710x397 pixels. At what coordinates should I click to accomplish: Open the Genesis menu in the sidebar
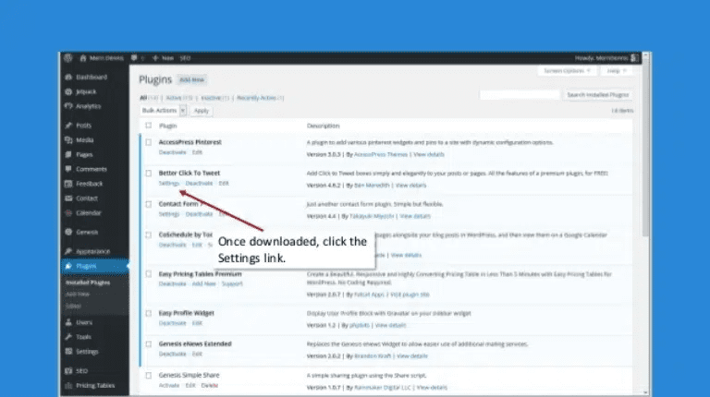tap(86, 232)
